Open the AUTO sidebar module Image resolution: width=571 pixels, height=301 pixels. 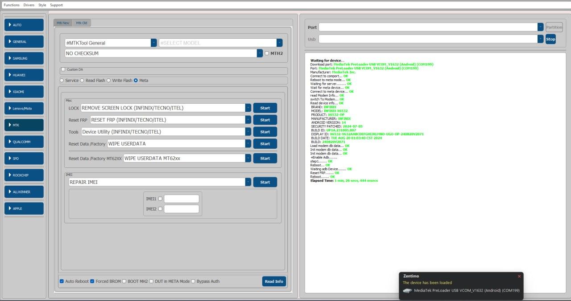click(24, 25)
